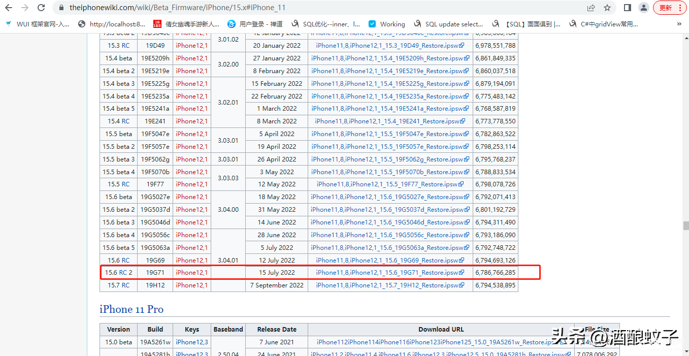The height and width of the screenshot is (356, 689).
Task: Download the 15.4_19E241 Restore.ipsw file
Action: pyautogui.click(x=390, y=121)
